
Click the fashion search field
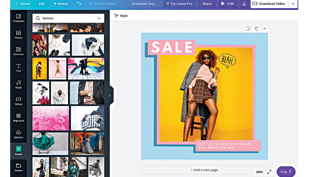(68, 18)
